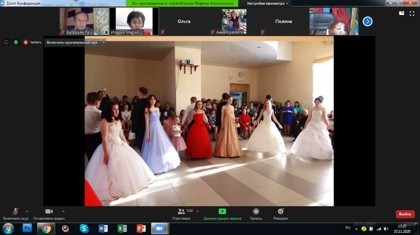420x235 pixels.
Task: Select Полина participant tile
Action: pos(283,21)
